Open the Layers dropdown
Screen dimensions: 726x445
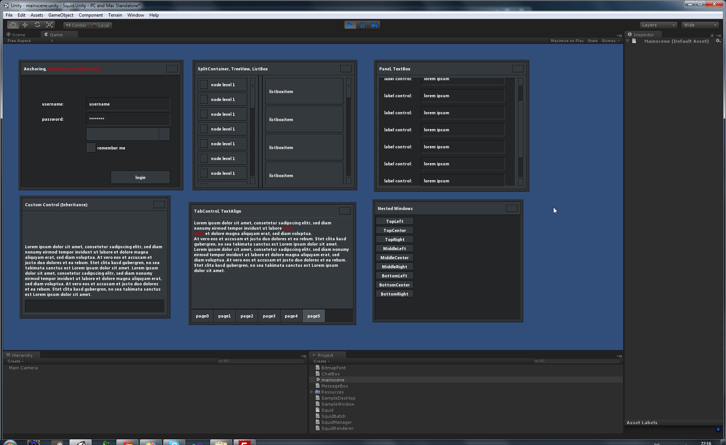658,25
